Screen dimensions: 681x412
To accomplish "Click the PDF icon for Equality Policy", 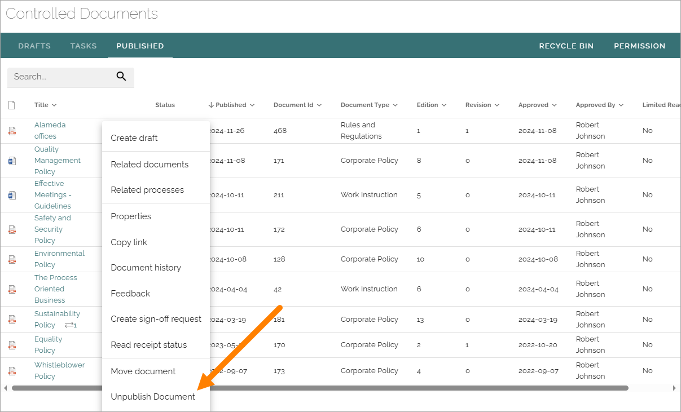I will pos(12,345).
